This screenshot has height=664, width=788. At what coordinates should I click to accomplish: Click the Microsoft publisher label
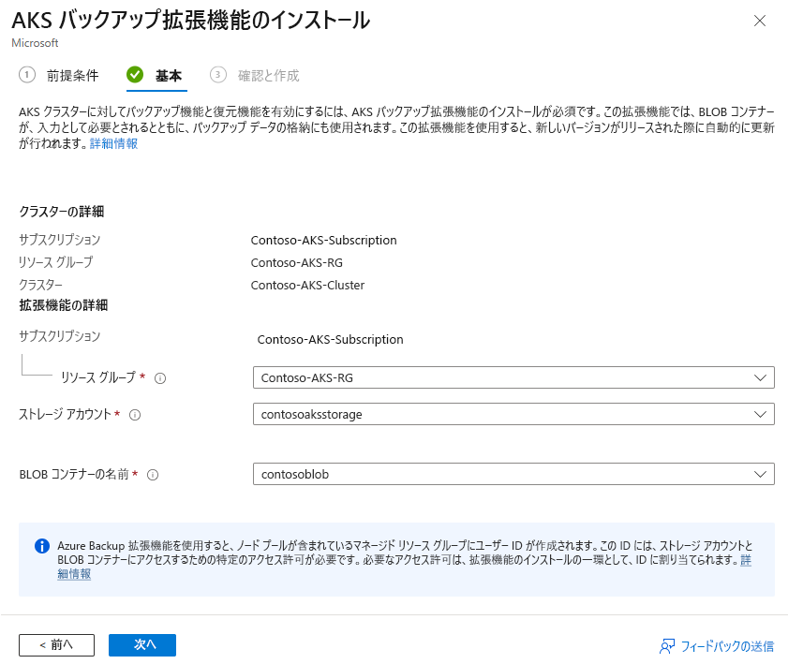coord(35,43)
